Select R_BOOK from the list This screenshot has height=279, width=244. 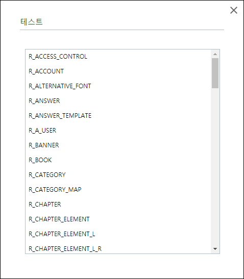coord(118,160)
